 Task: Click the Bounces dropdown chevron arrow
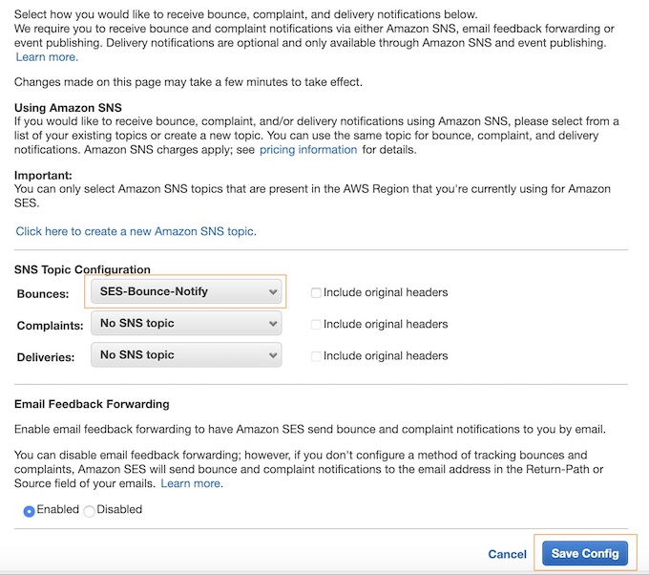273,291
